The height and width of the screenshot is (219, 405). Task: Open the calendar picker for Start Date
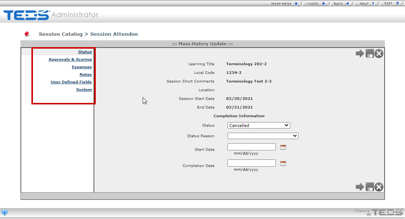click(283, 147)
